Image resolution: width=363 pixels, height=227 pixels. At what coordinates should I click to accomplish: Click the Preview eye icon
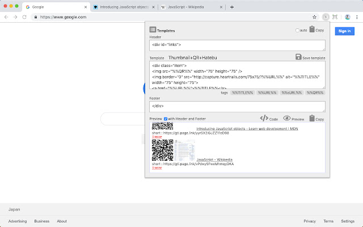click(286, 118)
